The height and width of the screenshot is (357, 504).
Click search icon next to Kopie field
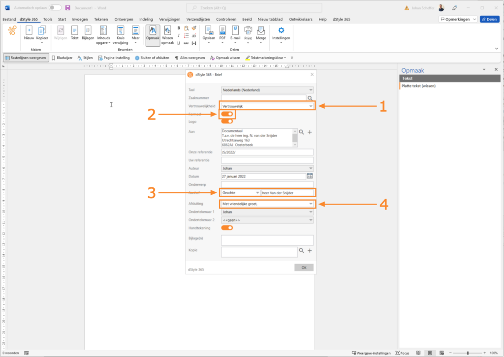point(302,250)
